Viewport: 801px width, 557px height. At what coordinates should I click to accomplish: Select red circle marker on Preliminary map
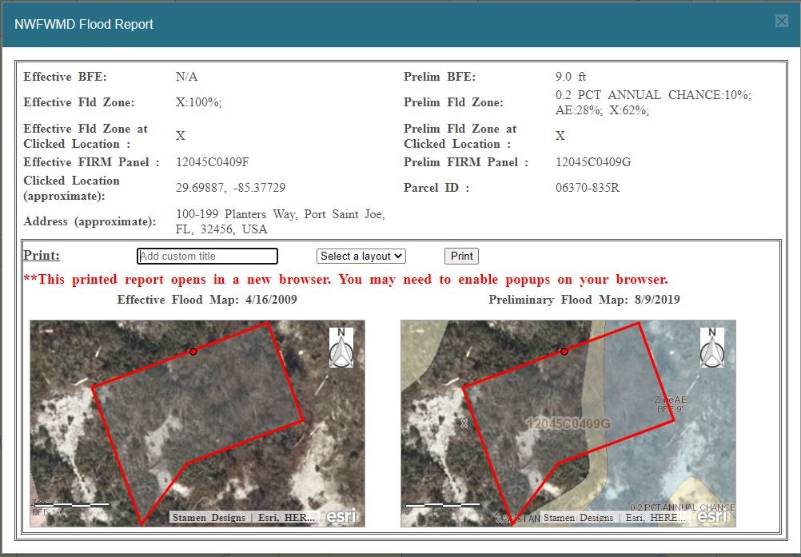564,352
